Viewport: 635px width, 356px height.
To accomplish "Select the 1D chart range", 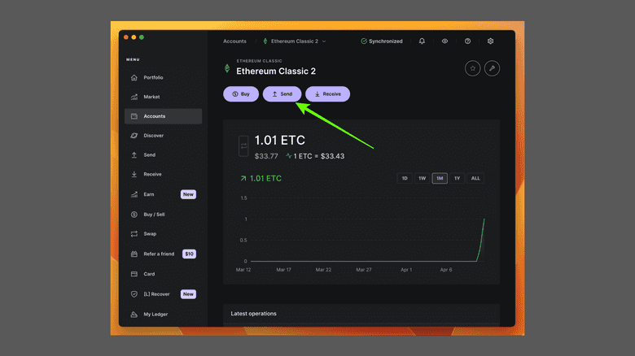I will [405, 178].
